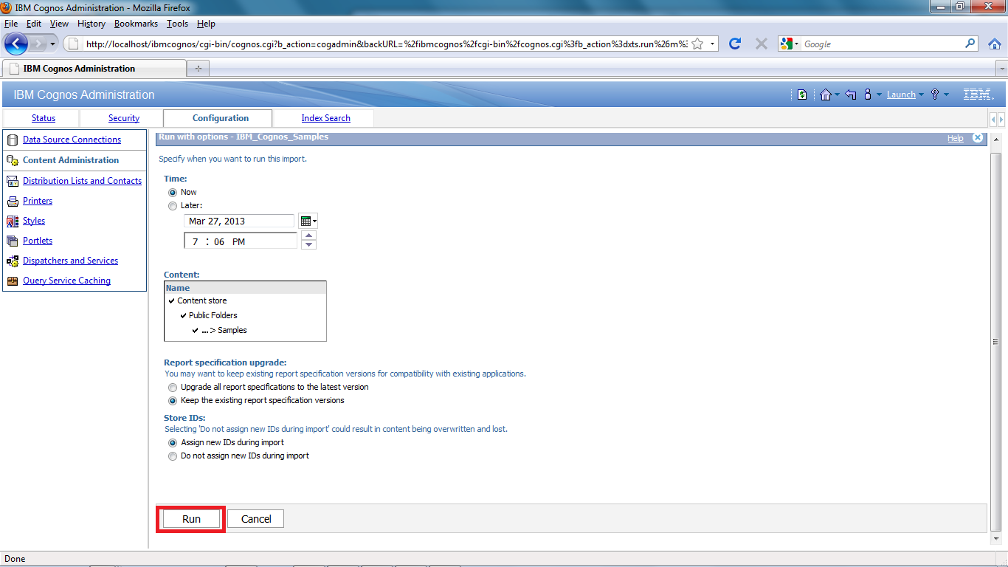Click the date field Mar 27, 2013
Image resolution: width=1008 pixels, height=567 pixels.
click(x=238, y=221)
